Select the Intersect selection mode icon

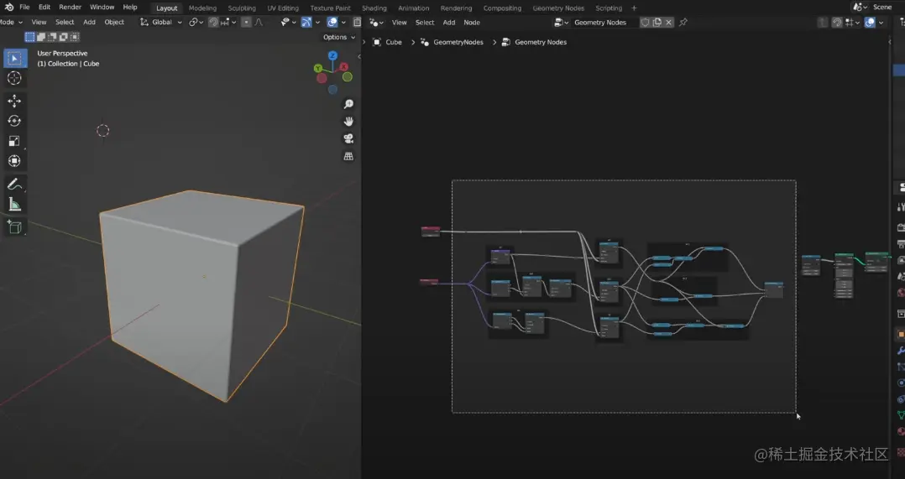[x=75, y=37]
